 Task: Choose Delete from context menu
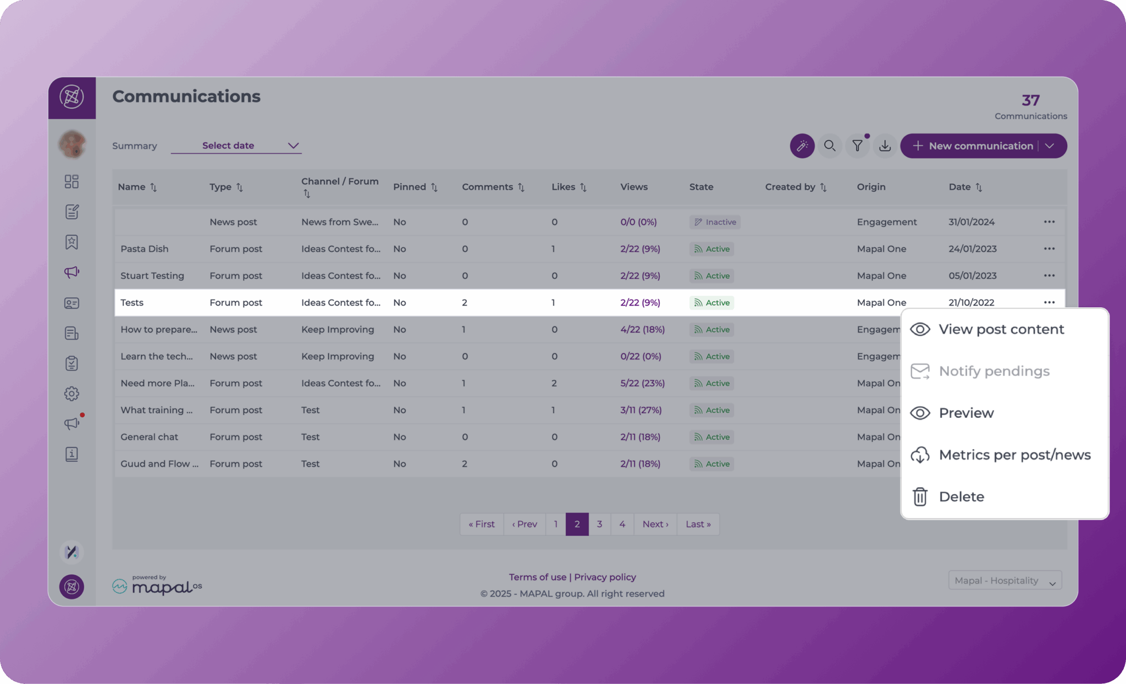[x=961, y=497]
